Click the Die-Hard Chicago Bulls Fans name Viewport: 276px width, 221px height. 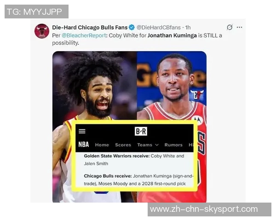[90, 28]
